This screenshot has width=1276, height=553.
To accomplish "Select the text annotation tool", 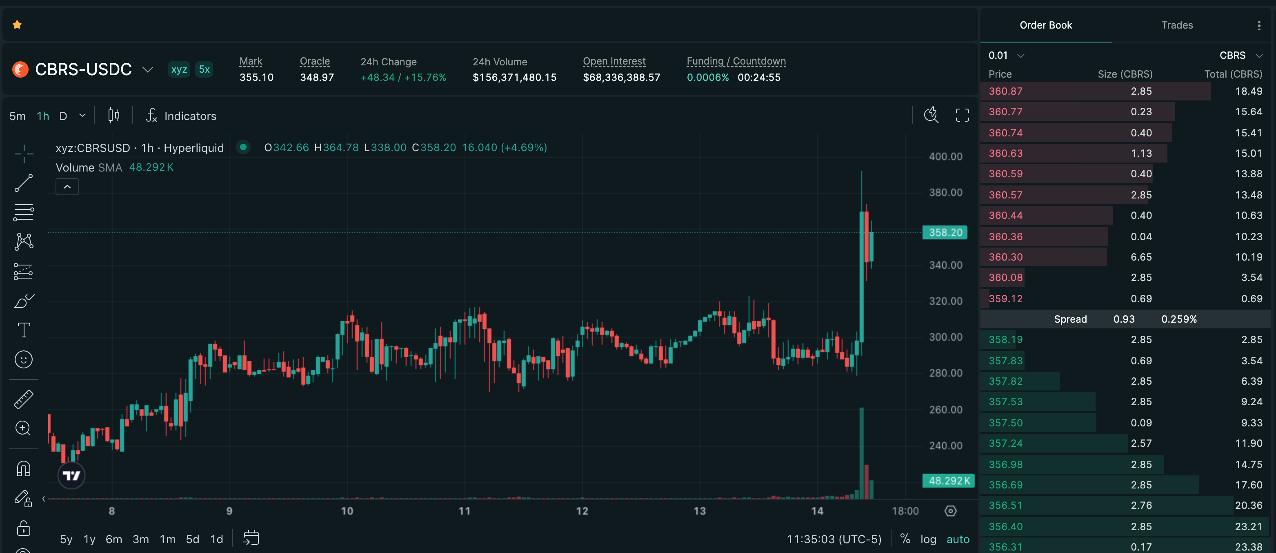I will [x=23, y=330].
